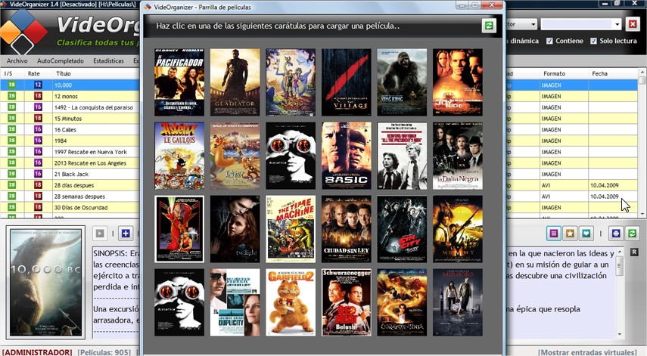Choose The Mummy poster
647x356 pixels.
(458, 229)
